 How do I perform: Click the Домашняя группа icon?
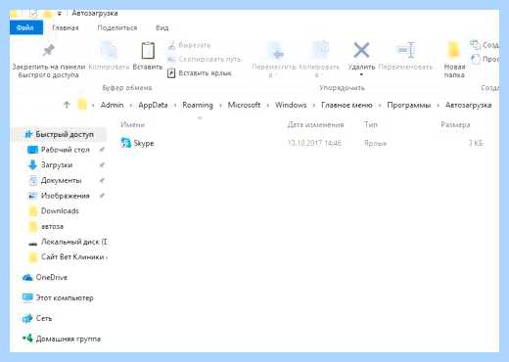(x=27, y=339)
